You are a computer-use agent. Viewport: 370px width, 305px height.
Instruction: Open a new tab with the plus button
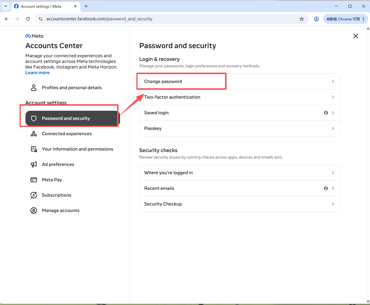click(86, 6)
